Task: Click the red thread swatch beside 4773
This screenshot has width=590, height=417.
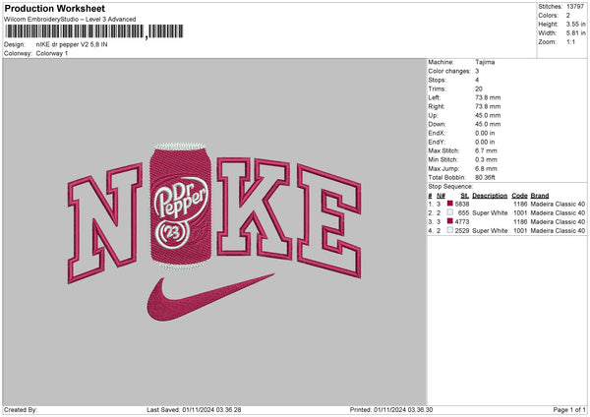Action: click(x=450, y=221)
